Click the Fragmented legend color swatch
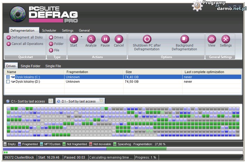247x164 pixels. [20, 144]
